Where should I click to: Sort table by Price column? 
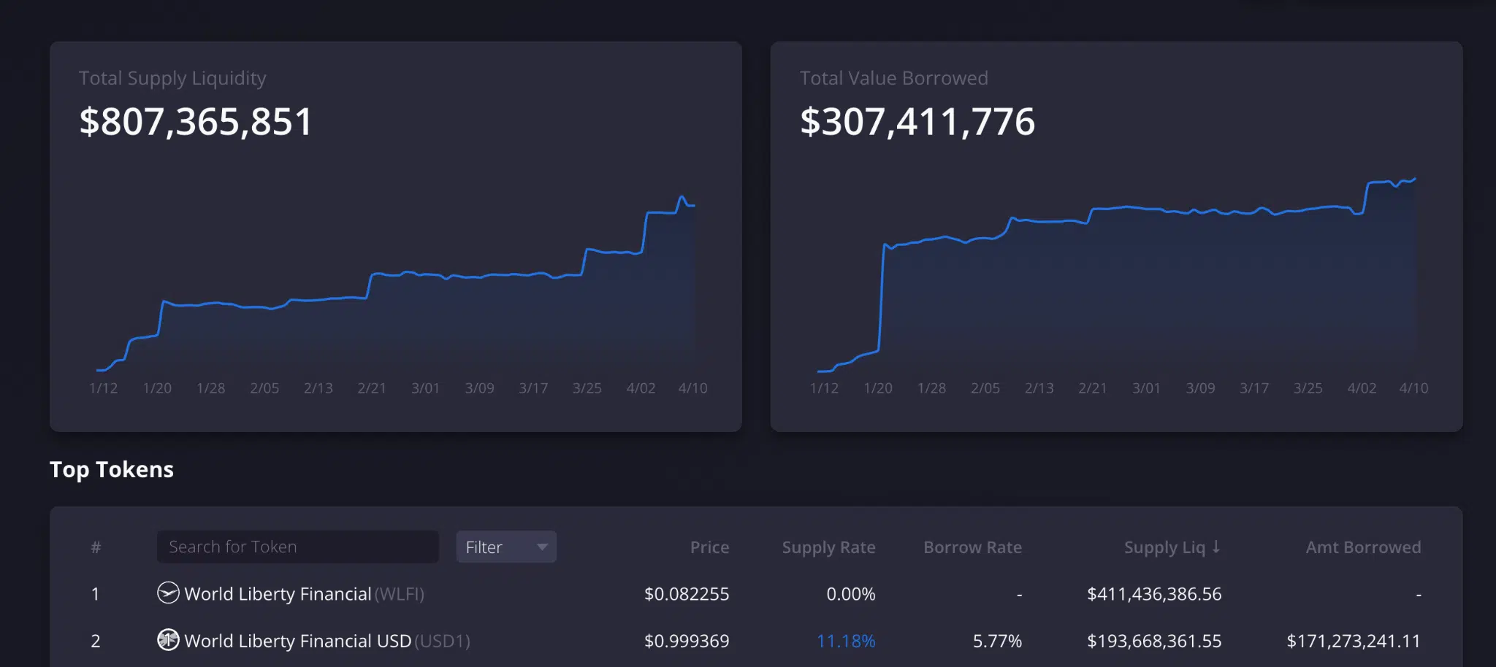pyautogui.click(x=709, y=547)
